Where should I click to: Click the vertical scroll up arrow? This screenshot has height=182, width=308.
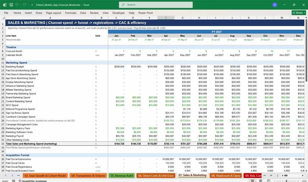[x=306, y=18]
